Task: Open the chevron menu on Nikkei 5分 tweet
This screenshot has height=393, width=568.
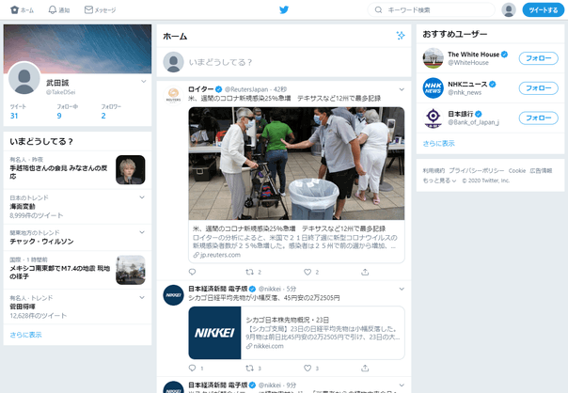Action: pyautogui.click(x=402, y=289)
